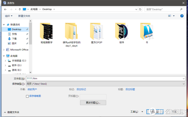Open more view options arrow
188x117 pixels.
point(174,16)
